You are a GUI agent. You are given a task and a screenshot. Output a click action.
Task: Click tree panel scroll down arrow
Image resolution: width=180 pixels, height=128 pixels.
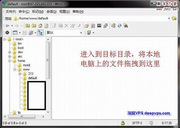[x=48, y=112]
